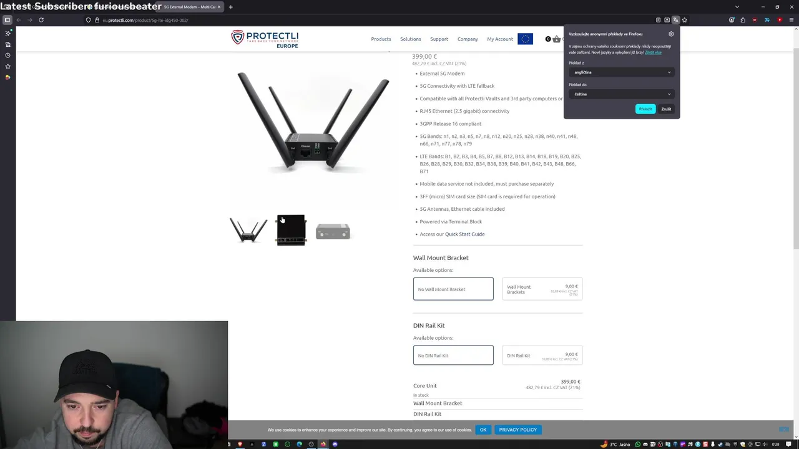The image size is (799, 449).
Task: Open the Brave browser taskbar icon
Action: click(x=240, y=444)
